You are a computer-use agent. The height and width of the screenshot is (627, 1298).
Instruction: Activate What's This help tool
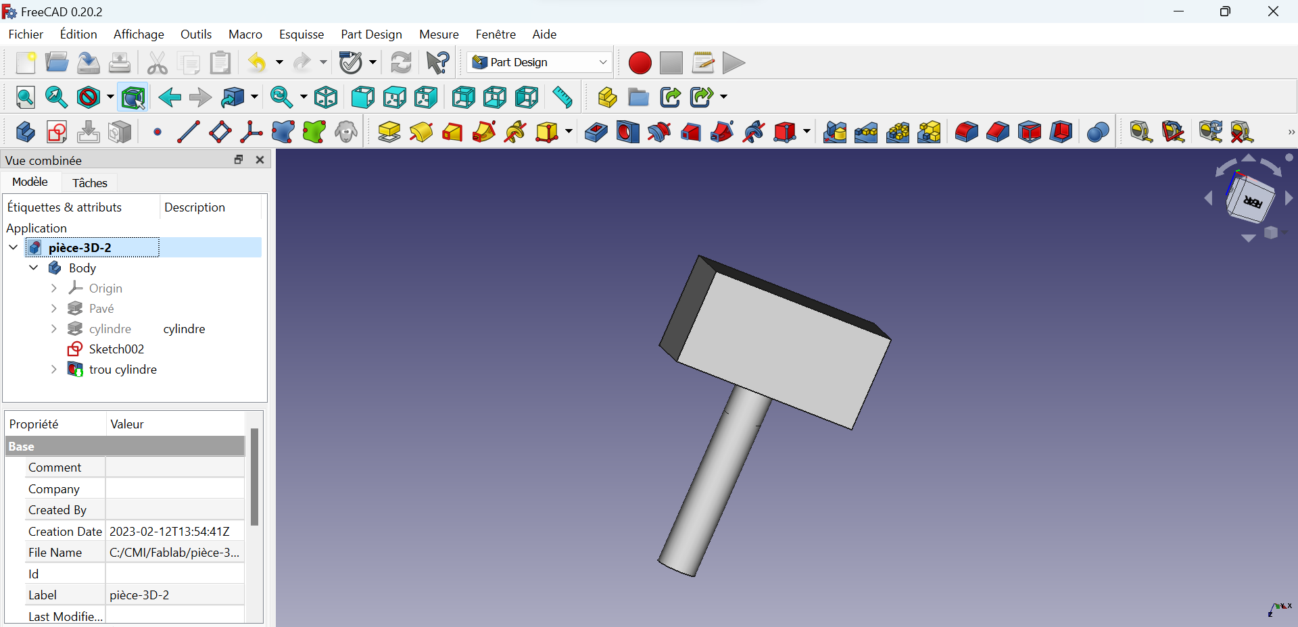point(438,63)
